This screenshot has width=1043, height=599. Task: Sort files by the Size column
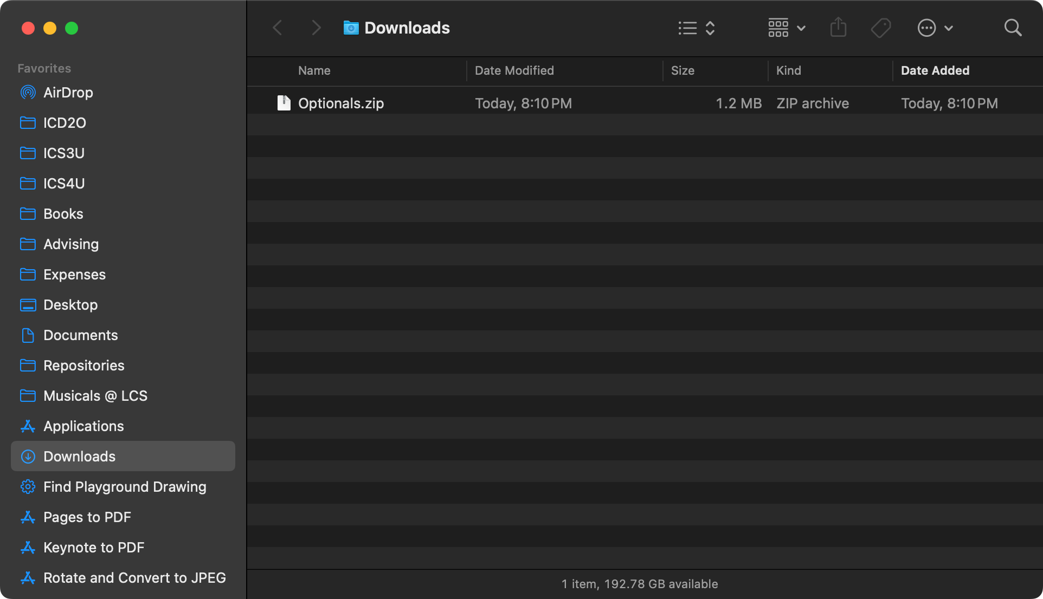point(683,70)
